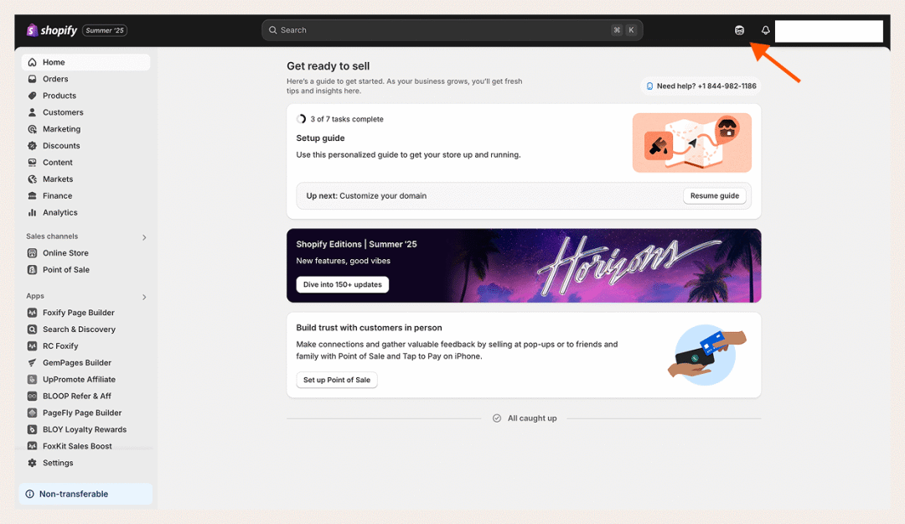Click the Settings gear icon

coord(33,464)
